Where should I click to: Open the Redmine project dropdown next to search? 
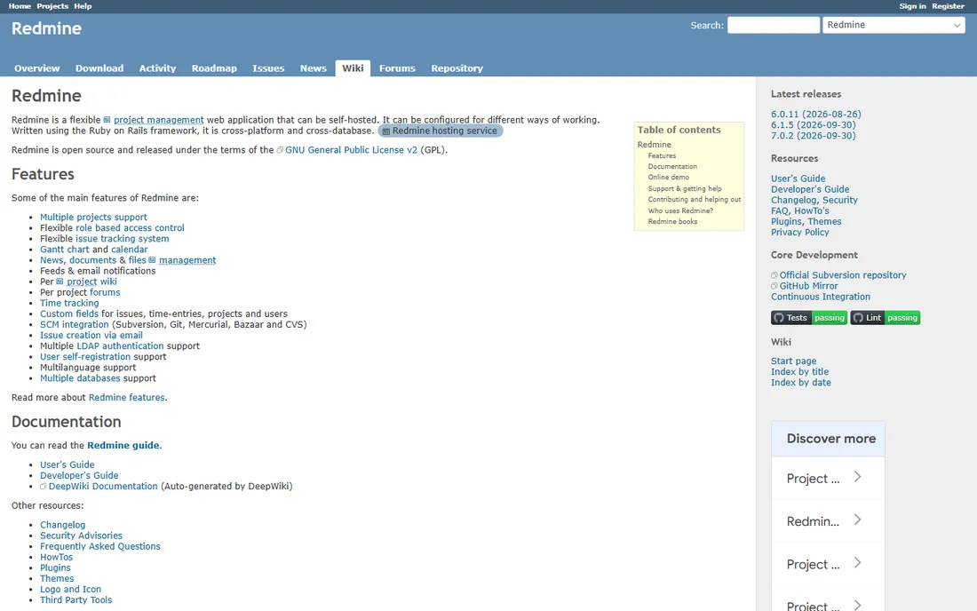click(x=894, y=25)
